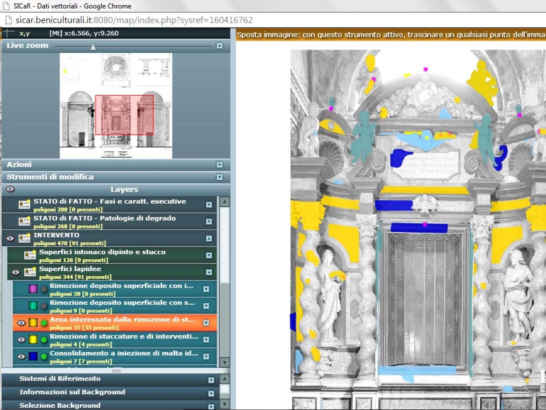Click the browser address bar URL
The height and width of the screenshot is (410, 546).
(x=134, y=20)
